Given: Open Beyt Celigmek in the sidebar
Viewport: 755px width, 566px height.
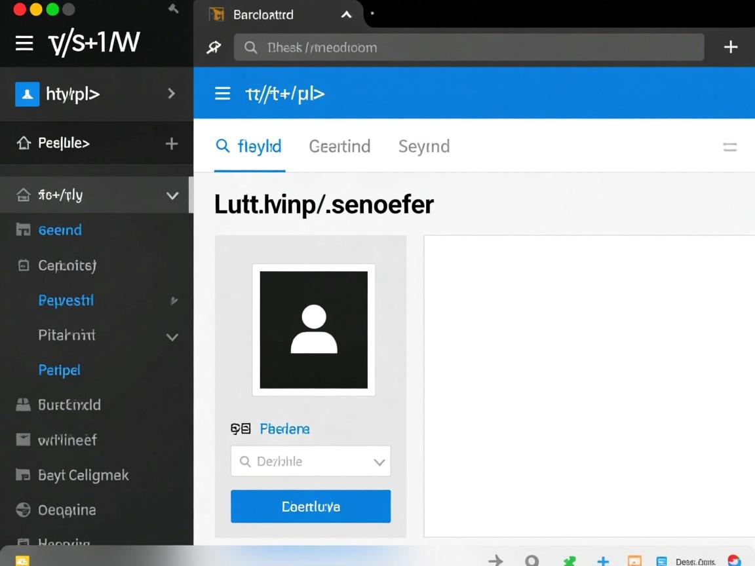Looking at the screenshot, I should [83, 475].
